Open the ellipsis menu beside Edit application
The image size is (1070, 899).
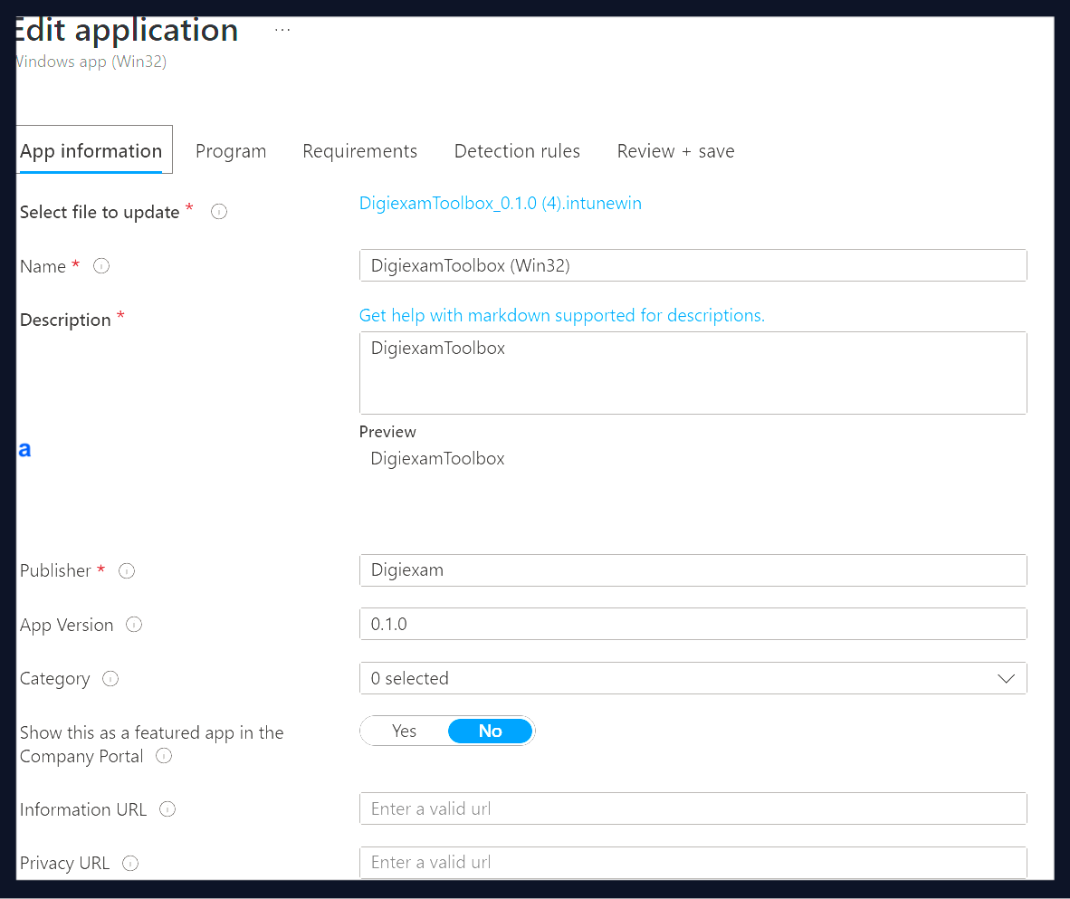(282, 27)
